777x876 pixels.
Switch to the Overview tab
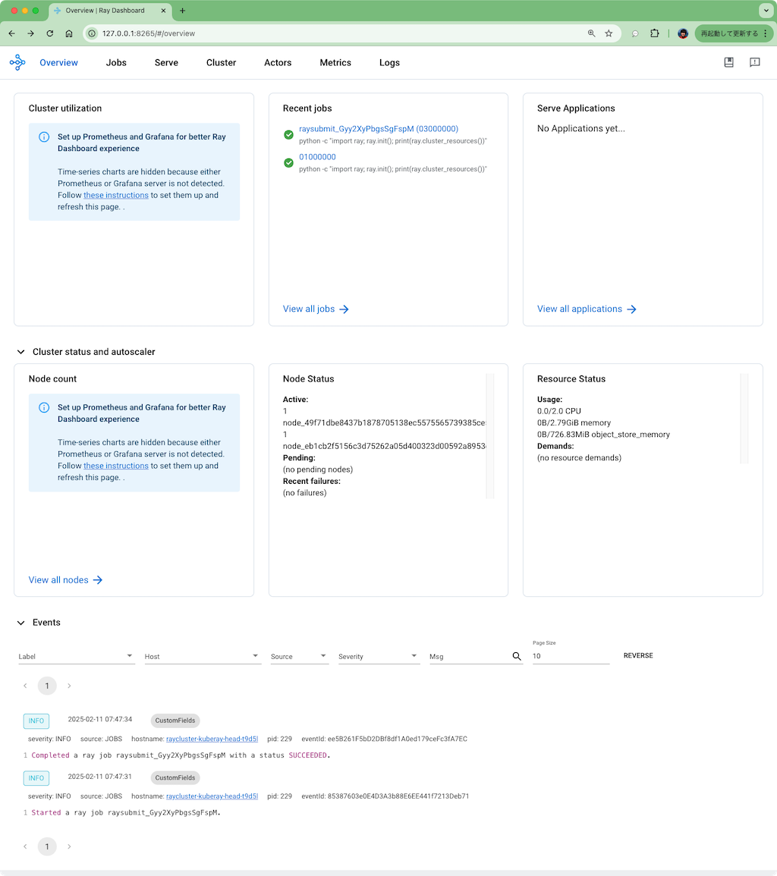point(58,62)
